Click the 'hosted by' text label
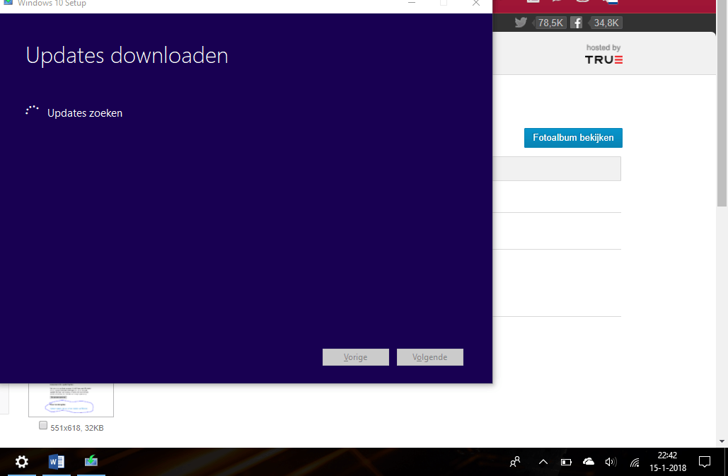The height and width of the screenshot is (476, 728). click(603, 47)
